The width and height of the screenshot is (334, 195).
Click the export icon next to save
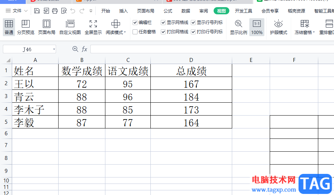pyautogui.click(x=46, y=11)
